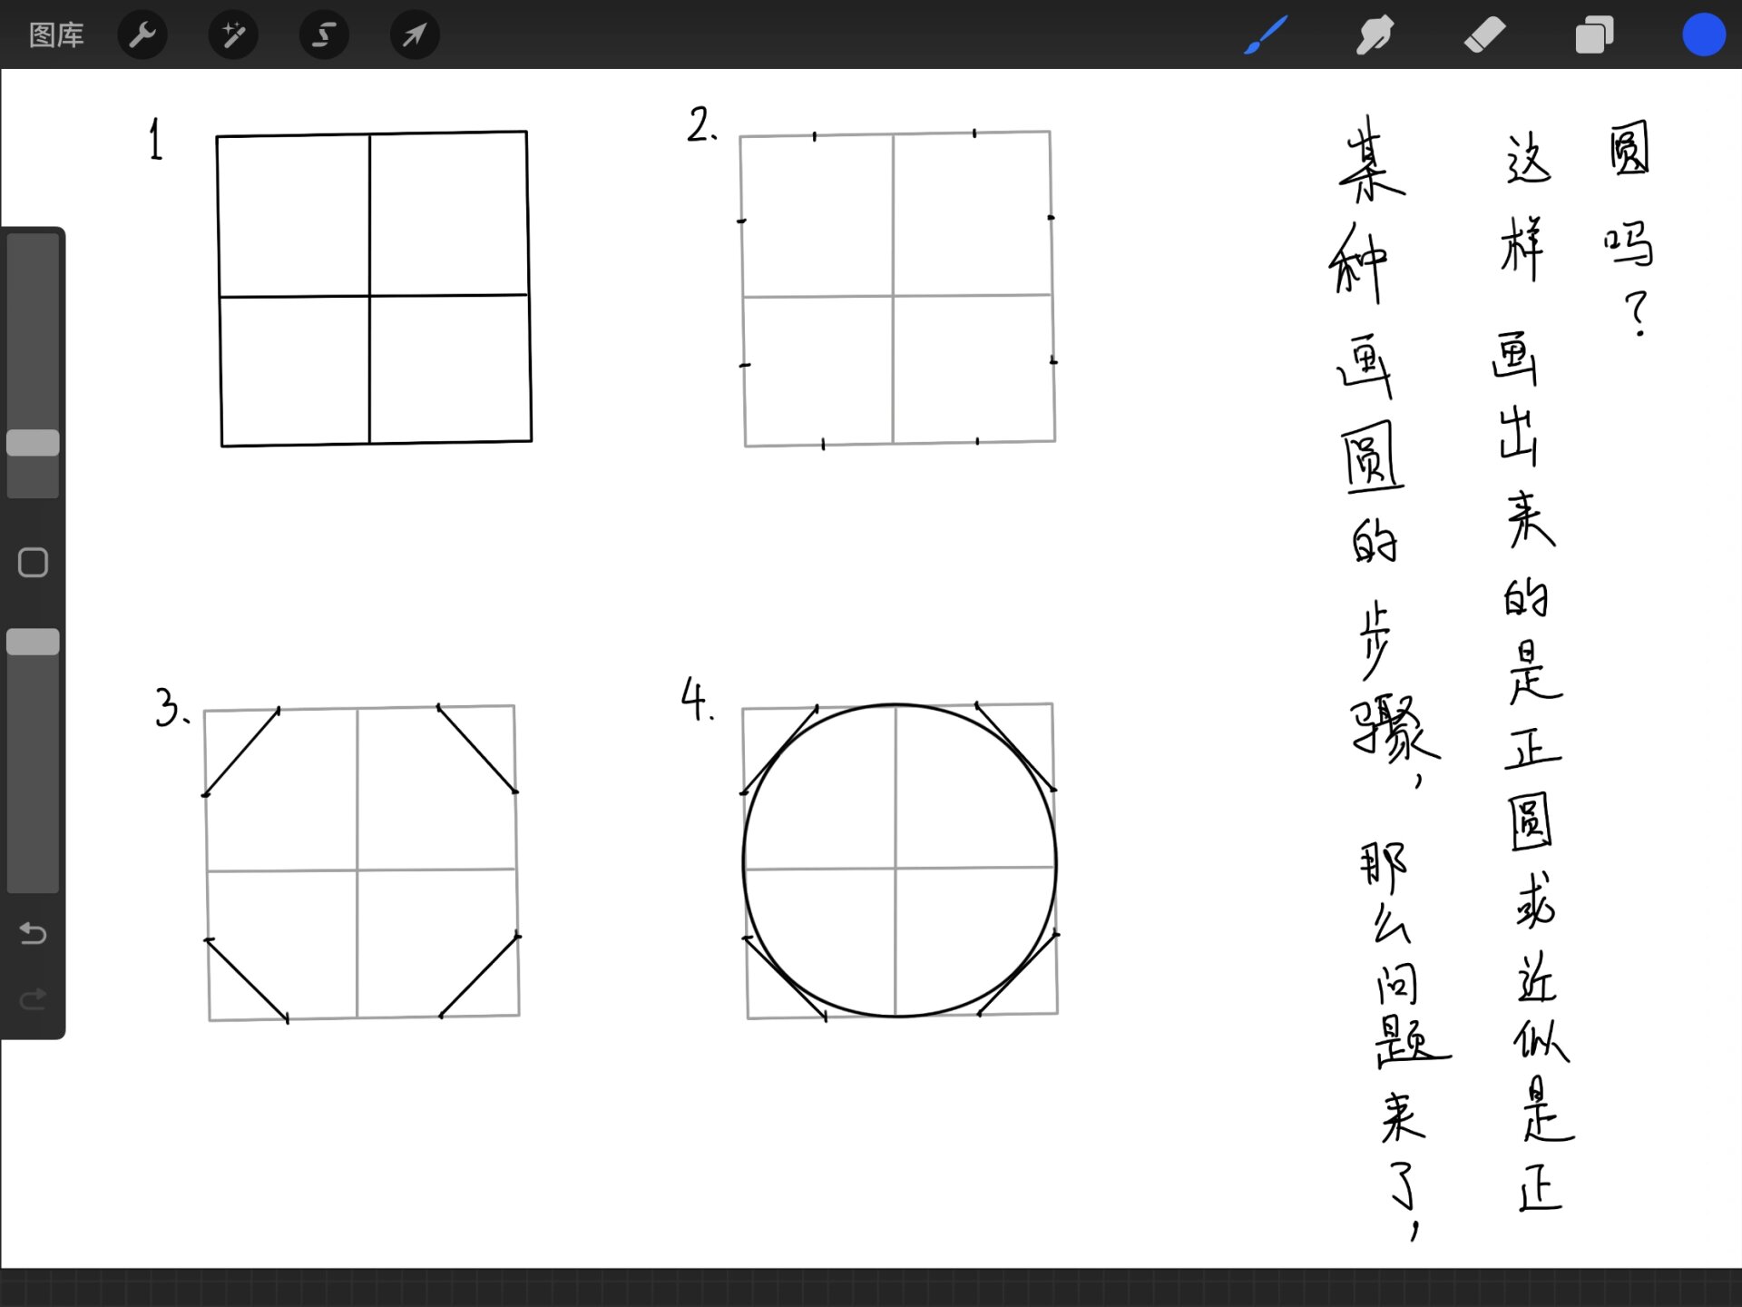The height and width of the screenshot is (1307, 1742).
Task: Select the Transform arrow tool
Action: [x=415, y=35]
